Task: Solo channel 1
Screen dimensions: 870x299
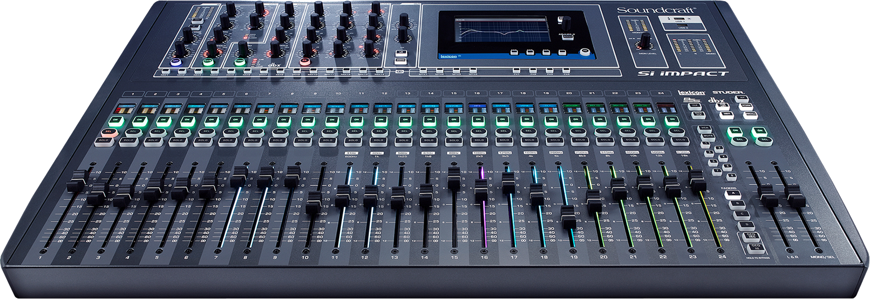Action: coord(105,141)
